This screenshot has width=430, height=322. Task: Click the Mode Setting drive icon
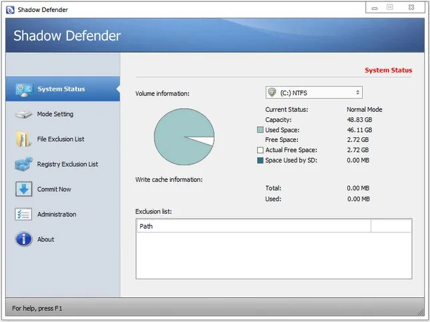click(23, 115)
